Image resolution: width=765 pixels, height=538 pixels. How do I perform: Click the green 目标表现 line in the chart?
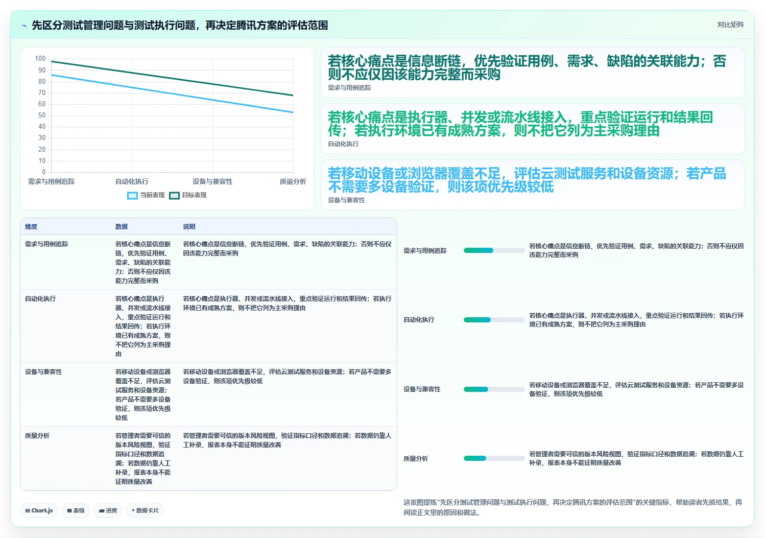point(172,78)
